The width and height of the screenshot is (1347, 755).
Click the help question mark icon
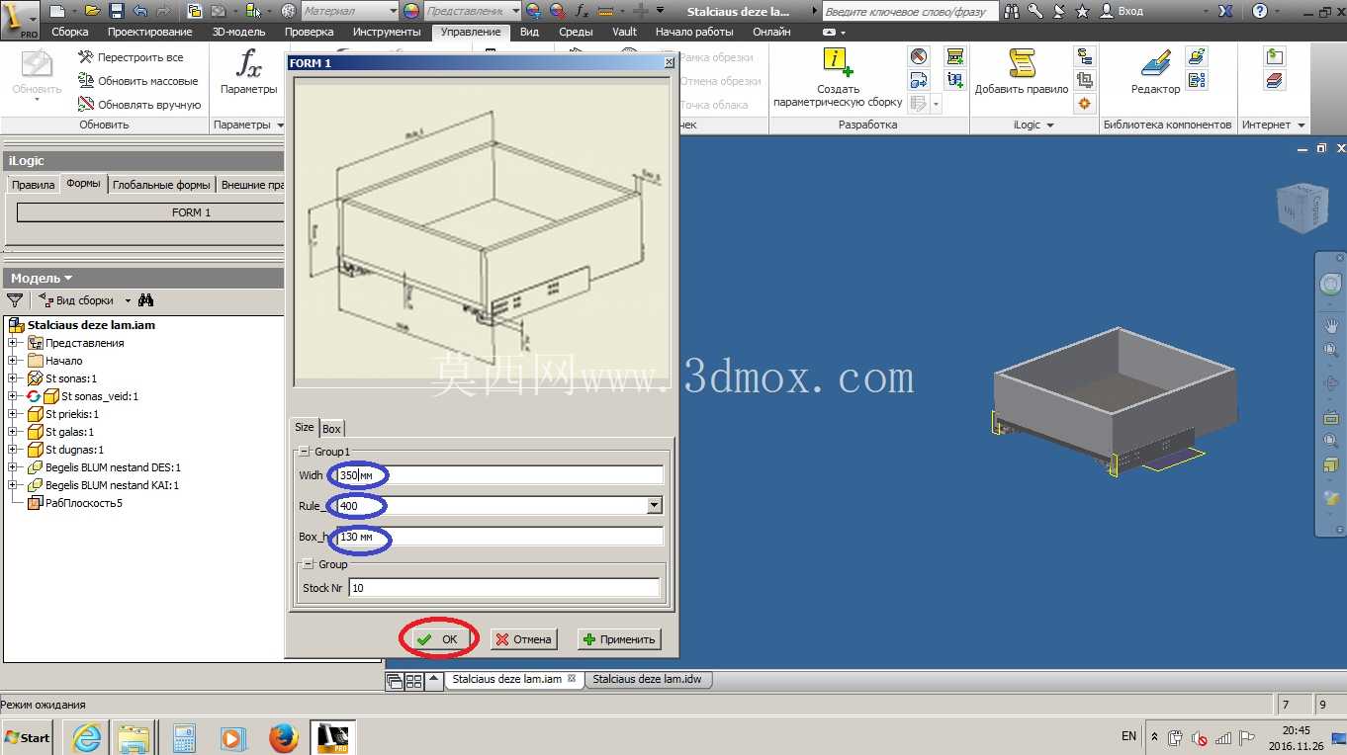tap(1259, 11)
